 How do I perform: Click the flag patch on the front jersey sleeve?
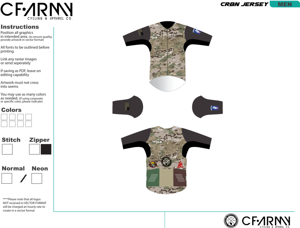point(140,32)
